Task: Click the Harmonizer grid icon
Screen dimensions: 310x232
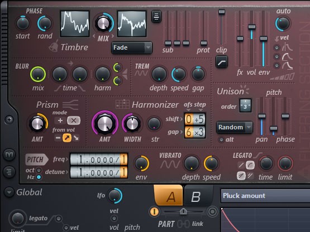Action: (122, 104)
